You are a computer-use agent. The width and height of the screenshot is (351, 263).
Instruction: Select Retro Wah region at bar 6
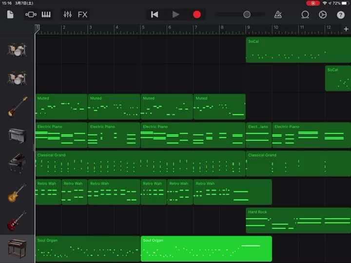click(x=180, y=192)
